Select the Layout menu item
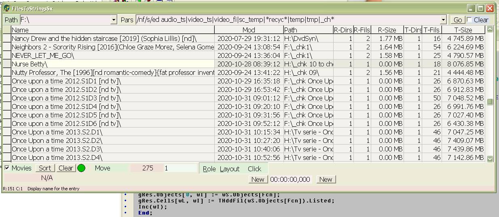The height and width of the screenshot is (217, 499). tap(230, 169)
